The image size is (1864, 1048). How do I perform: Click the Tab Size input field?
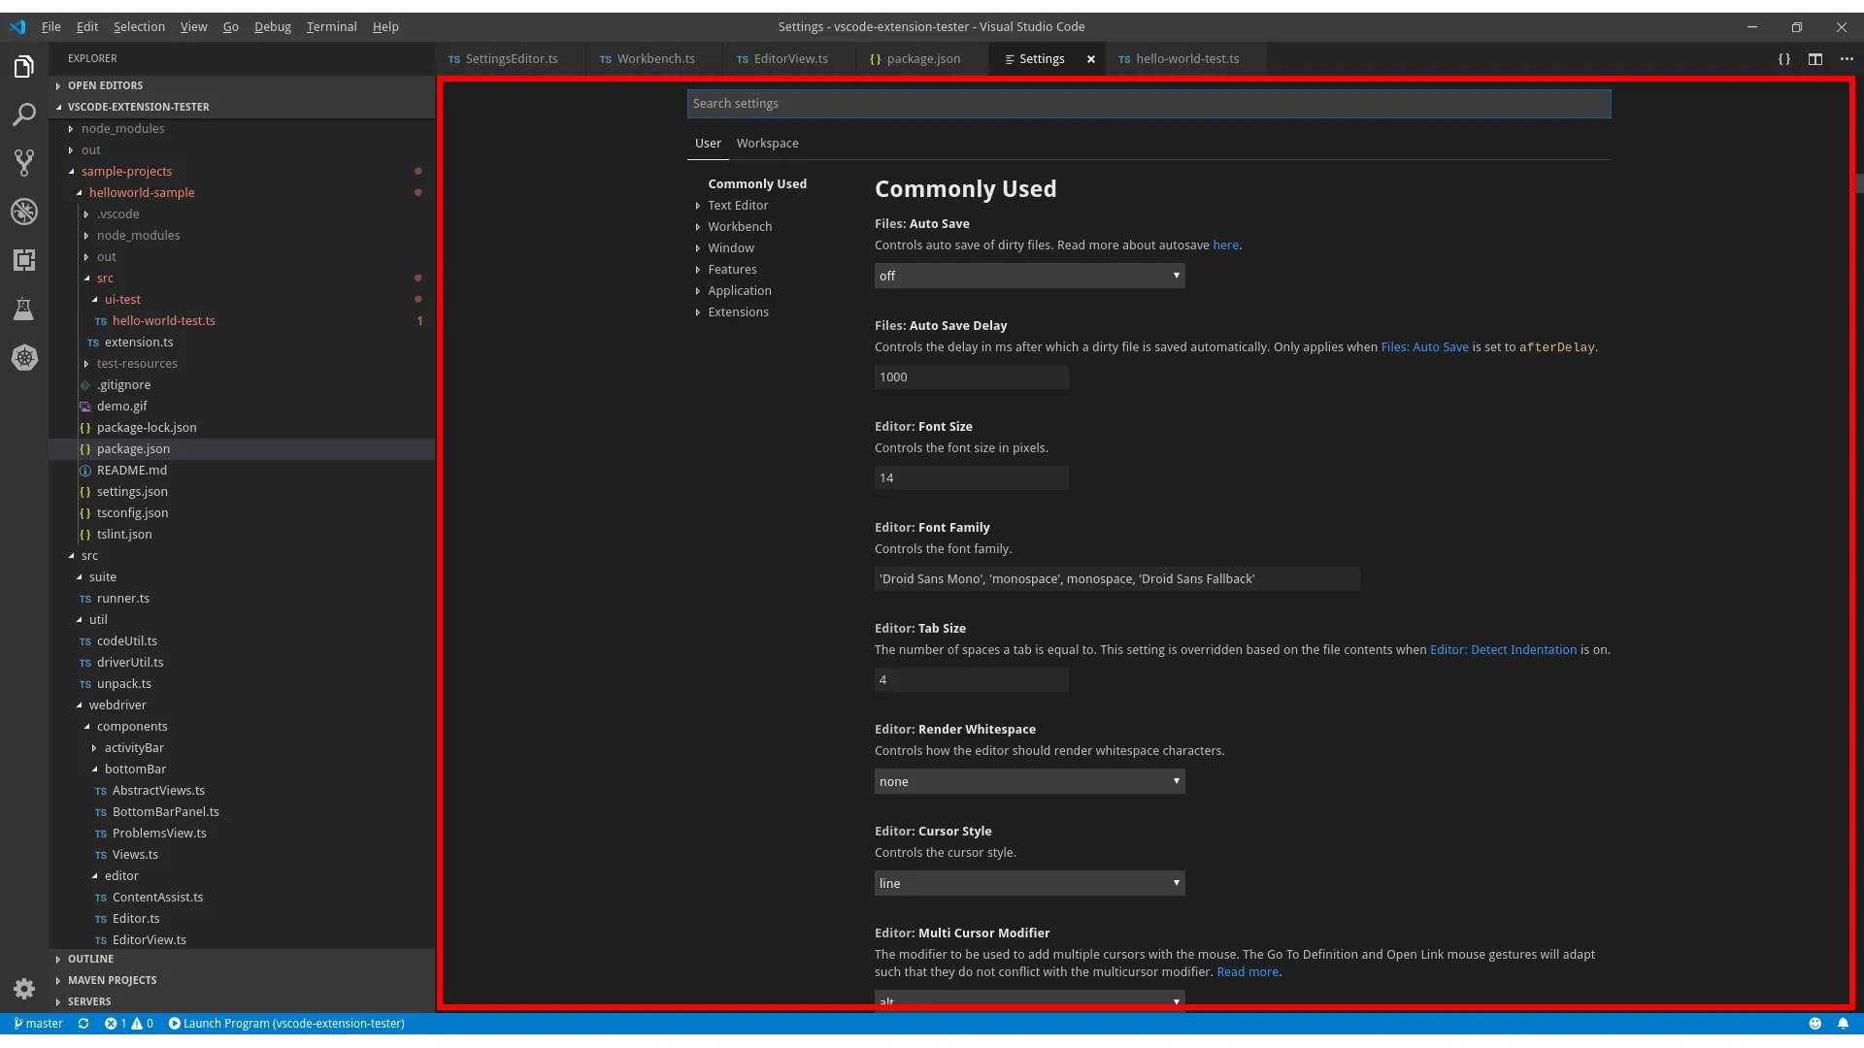(x=971, y=680)
